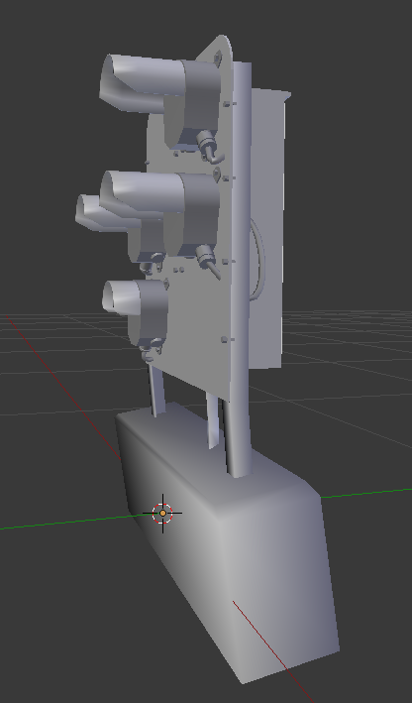
Task: Click the red X axis line near bottom
Action: [272, 650]
